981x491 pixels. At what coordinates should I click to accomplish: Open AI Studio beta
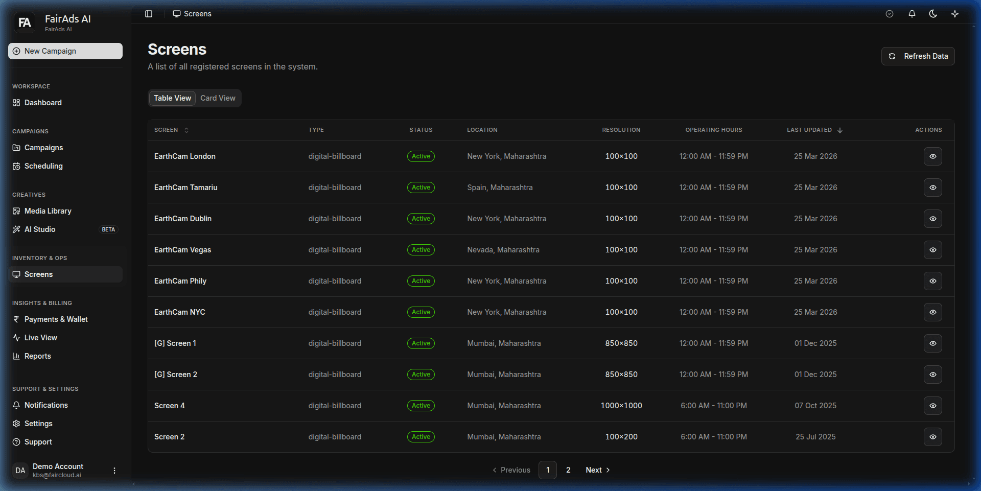[65, 229]
